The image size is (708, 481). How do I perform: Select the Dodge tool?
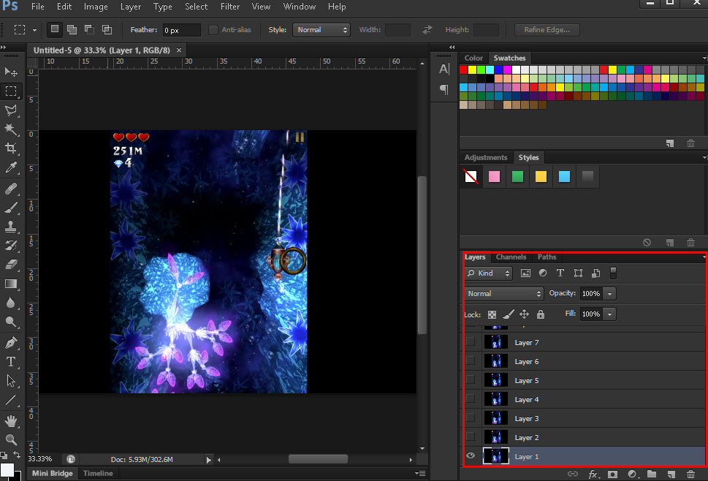(x=11, y=322)
